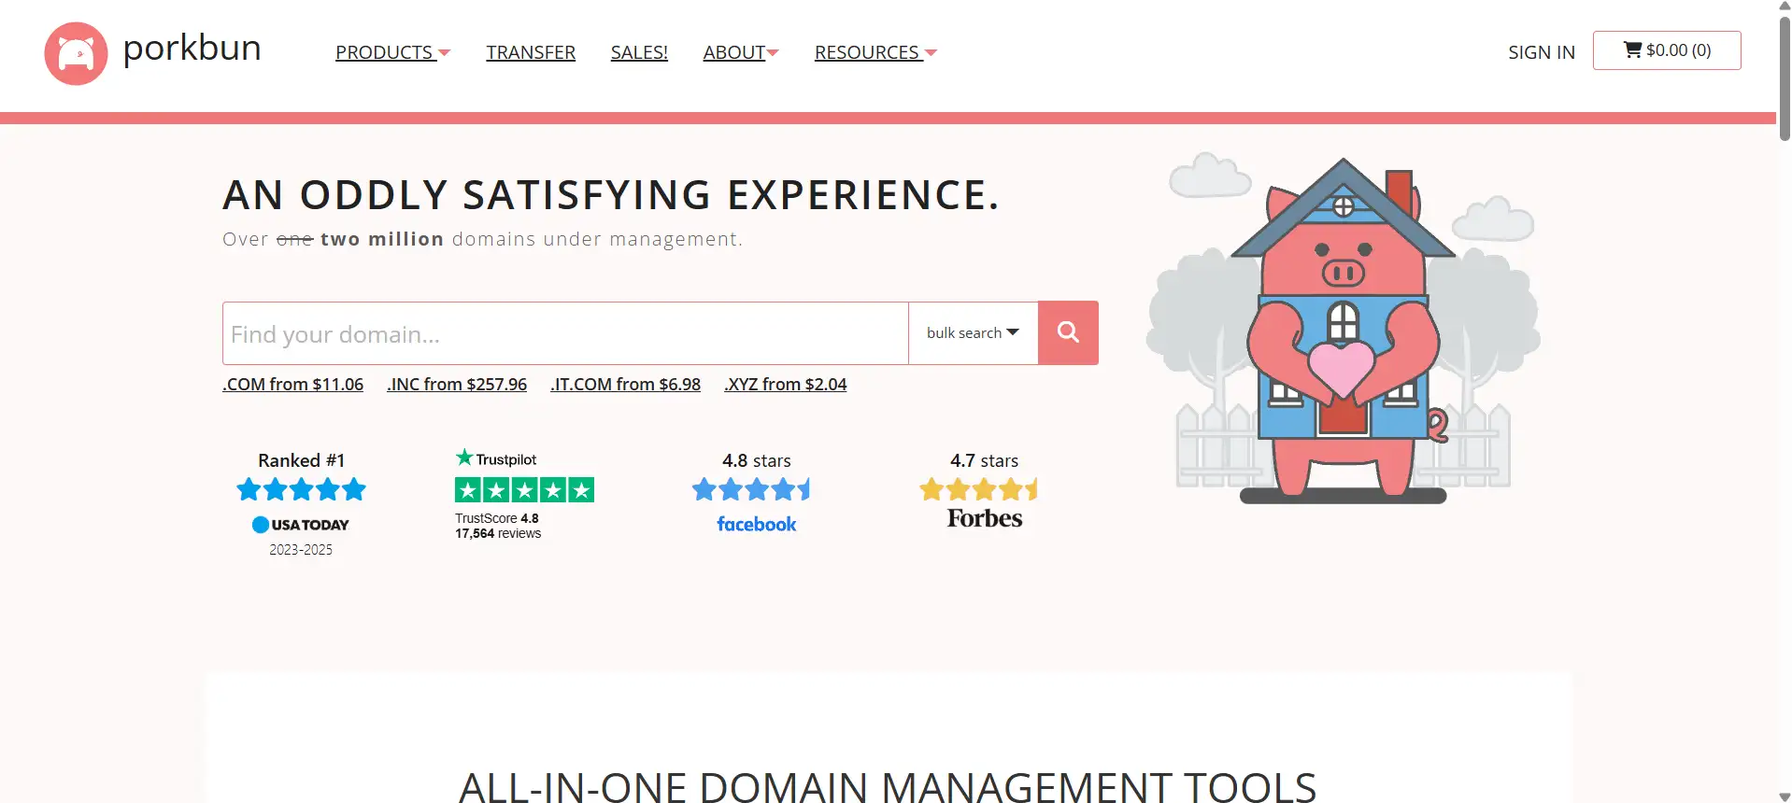Select the .COM from $11.06 link

(x=292, y=384)
